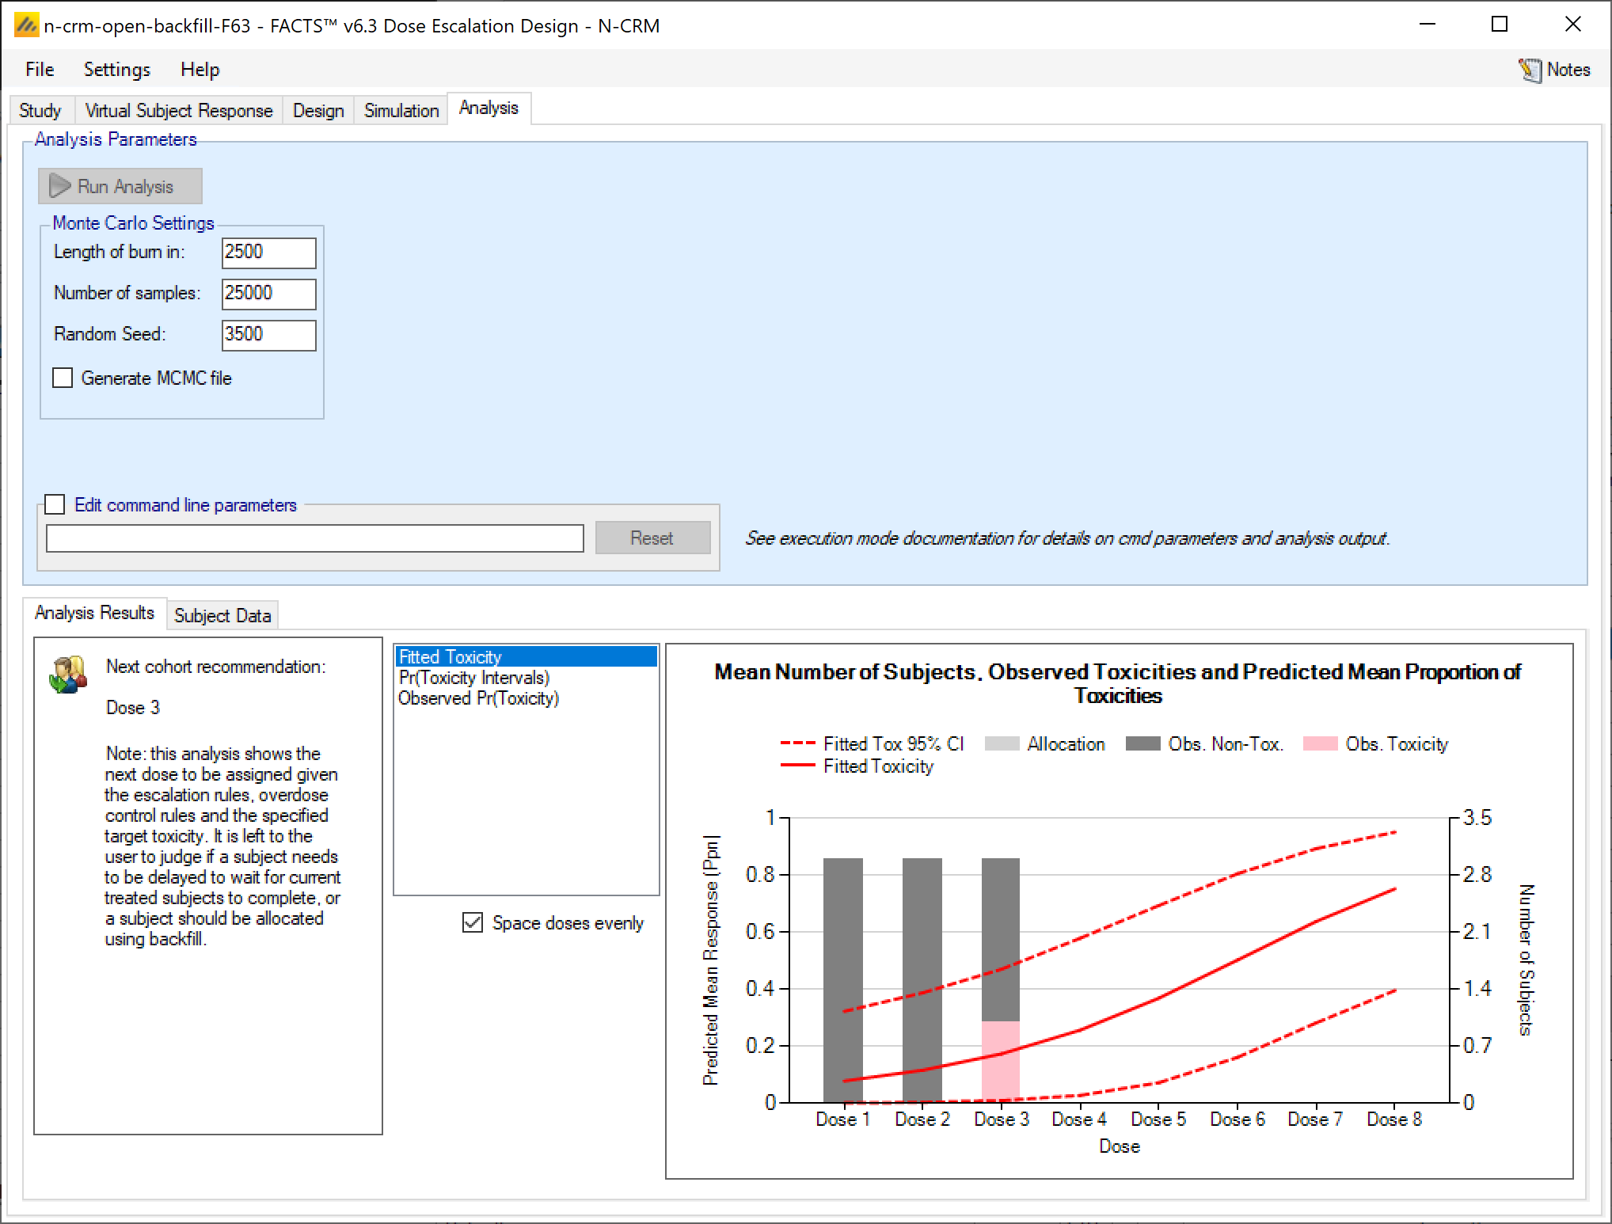Click the FACTS app icon in title bar
This screenshot has width=1612, height=1224.
(x=26, y=25)
